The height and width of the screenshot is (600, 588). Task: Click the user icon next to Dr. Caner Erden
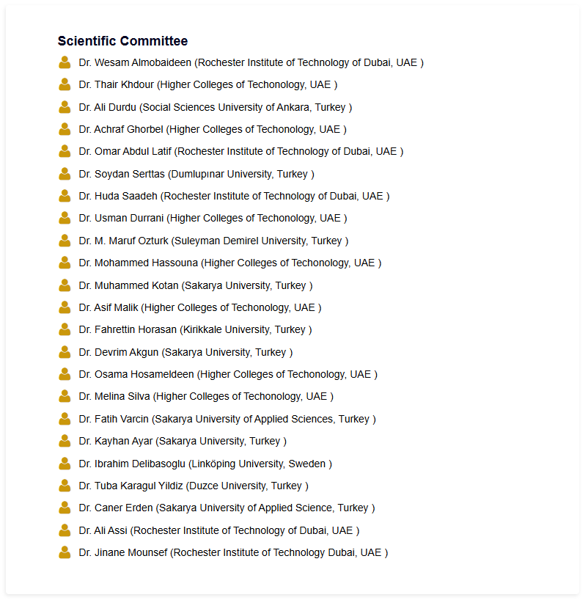pyautogui.click(x=65, y=508)
